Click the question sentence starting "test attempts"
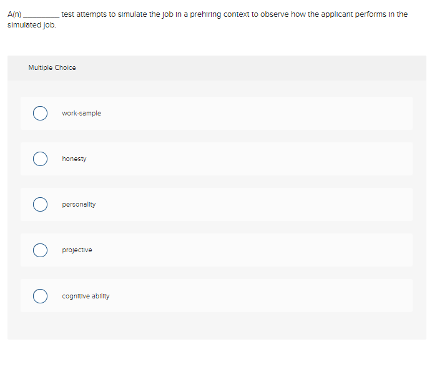442x392 pixels. (234, 14)
